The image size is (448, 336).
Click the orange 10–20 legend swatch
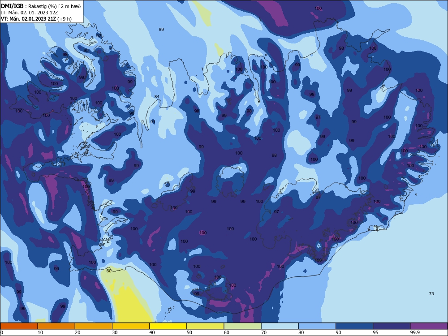[x=56, y=326]
